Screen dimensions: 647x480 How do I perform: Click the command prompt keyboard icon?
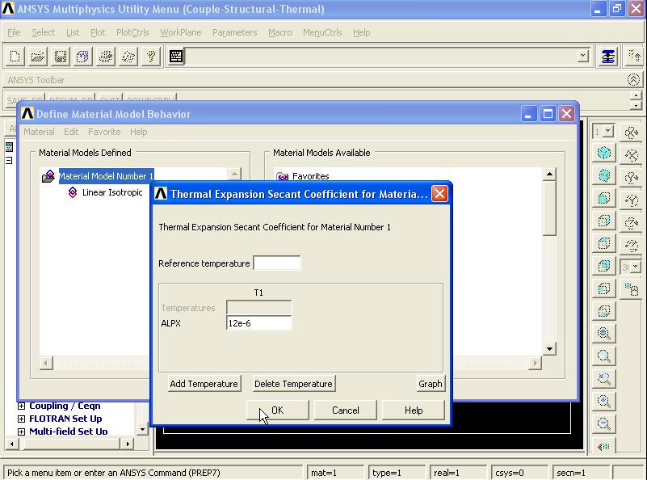pos(176,56)
